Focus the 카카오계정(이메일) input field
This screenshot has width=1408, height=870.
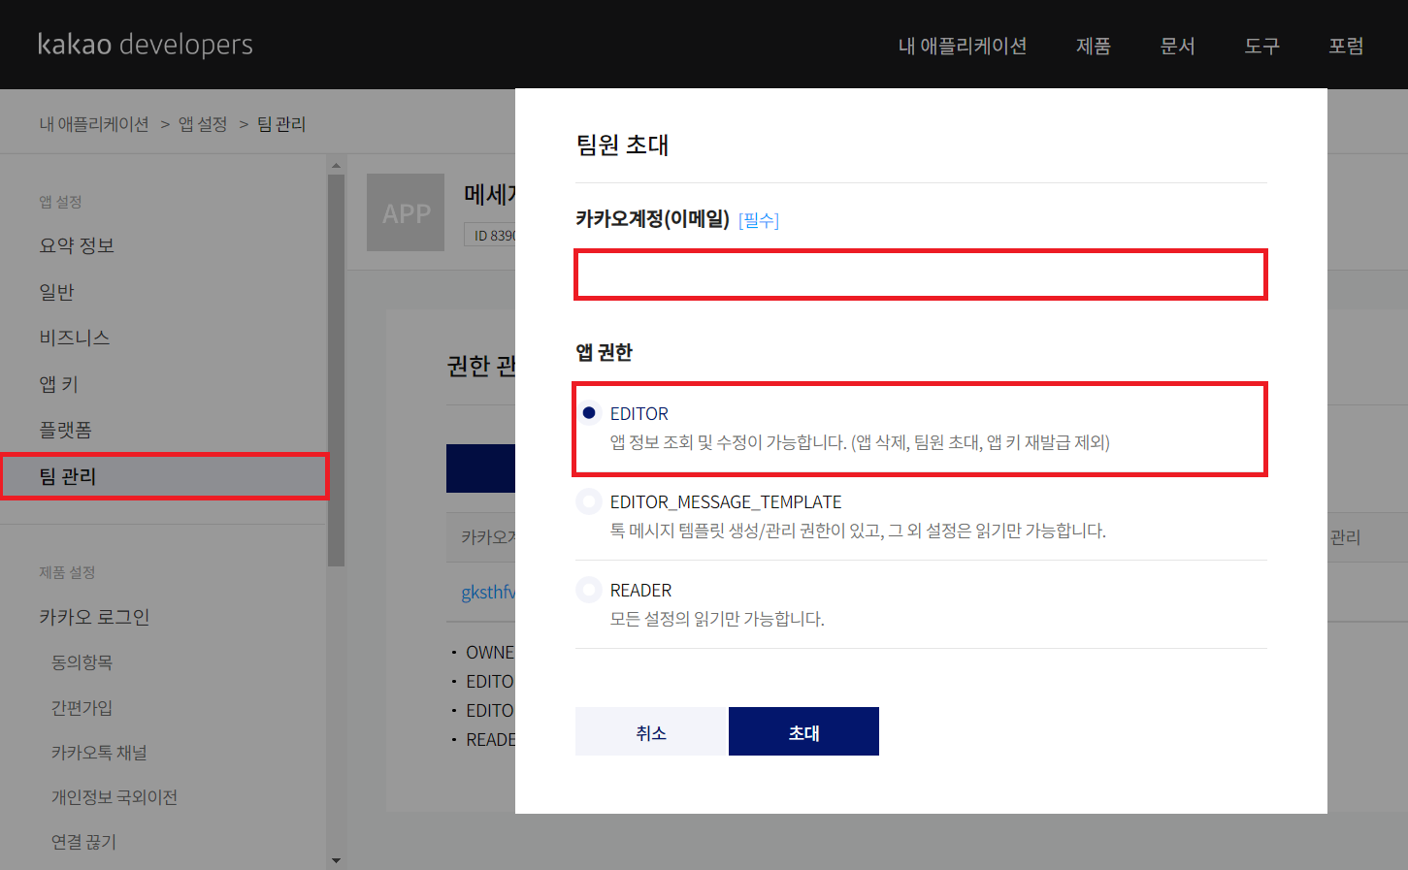921,274
